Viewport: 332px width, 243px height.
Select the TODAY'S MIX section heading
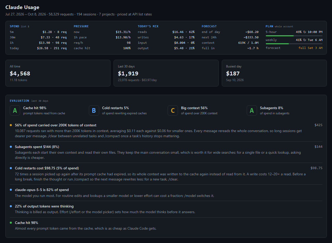148,26
